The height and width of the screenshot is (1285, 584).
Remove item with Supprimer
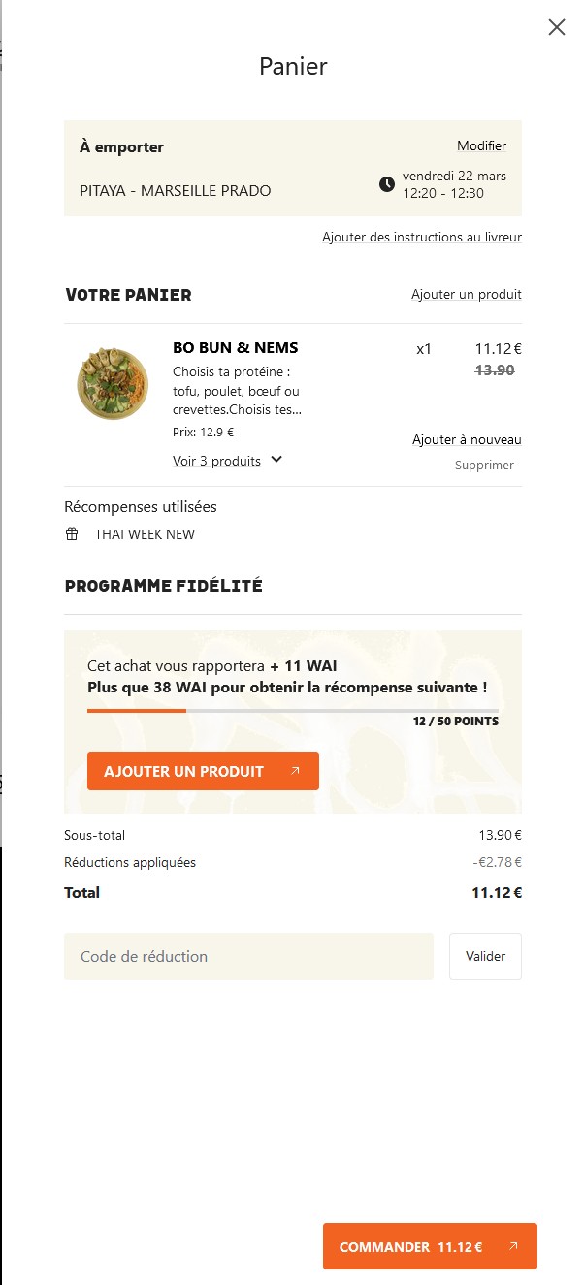(x=484, y=466)
